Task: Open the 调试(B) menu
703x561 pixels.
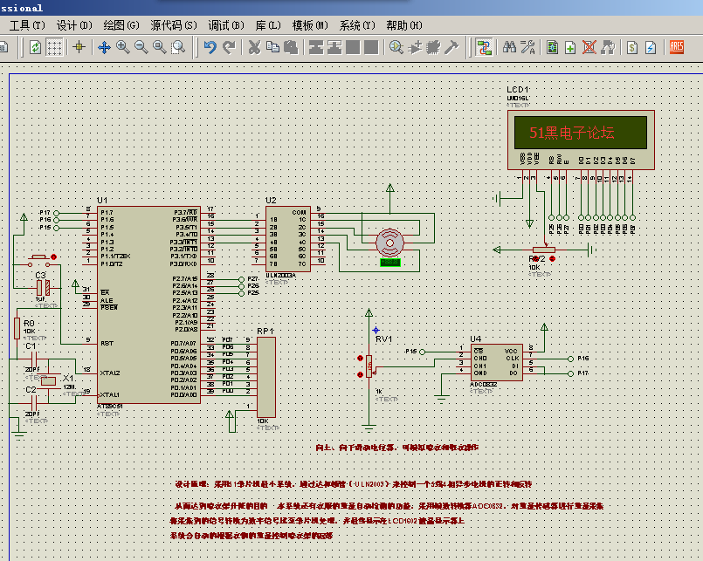Action: (226, 25)
